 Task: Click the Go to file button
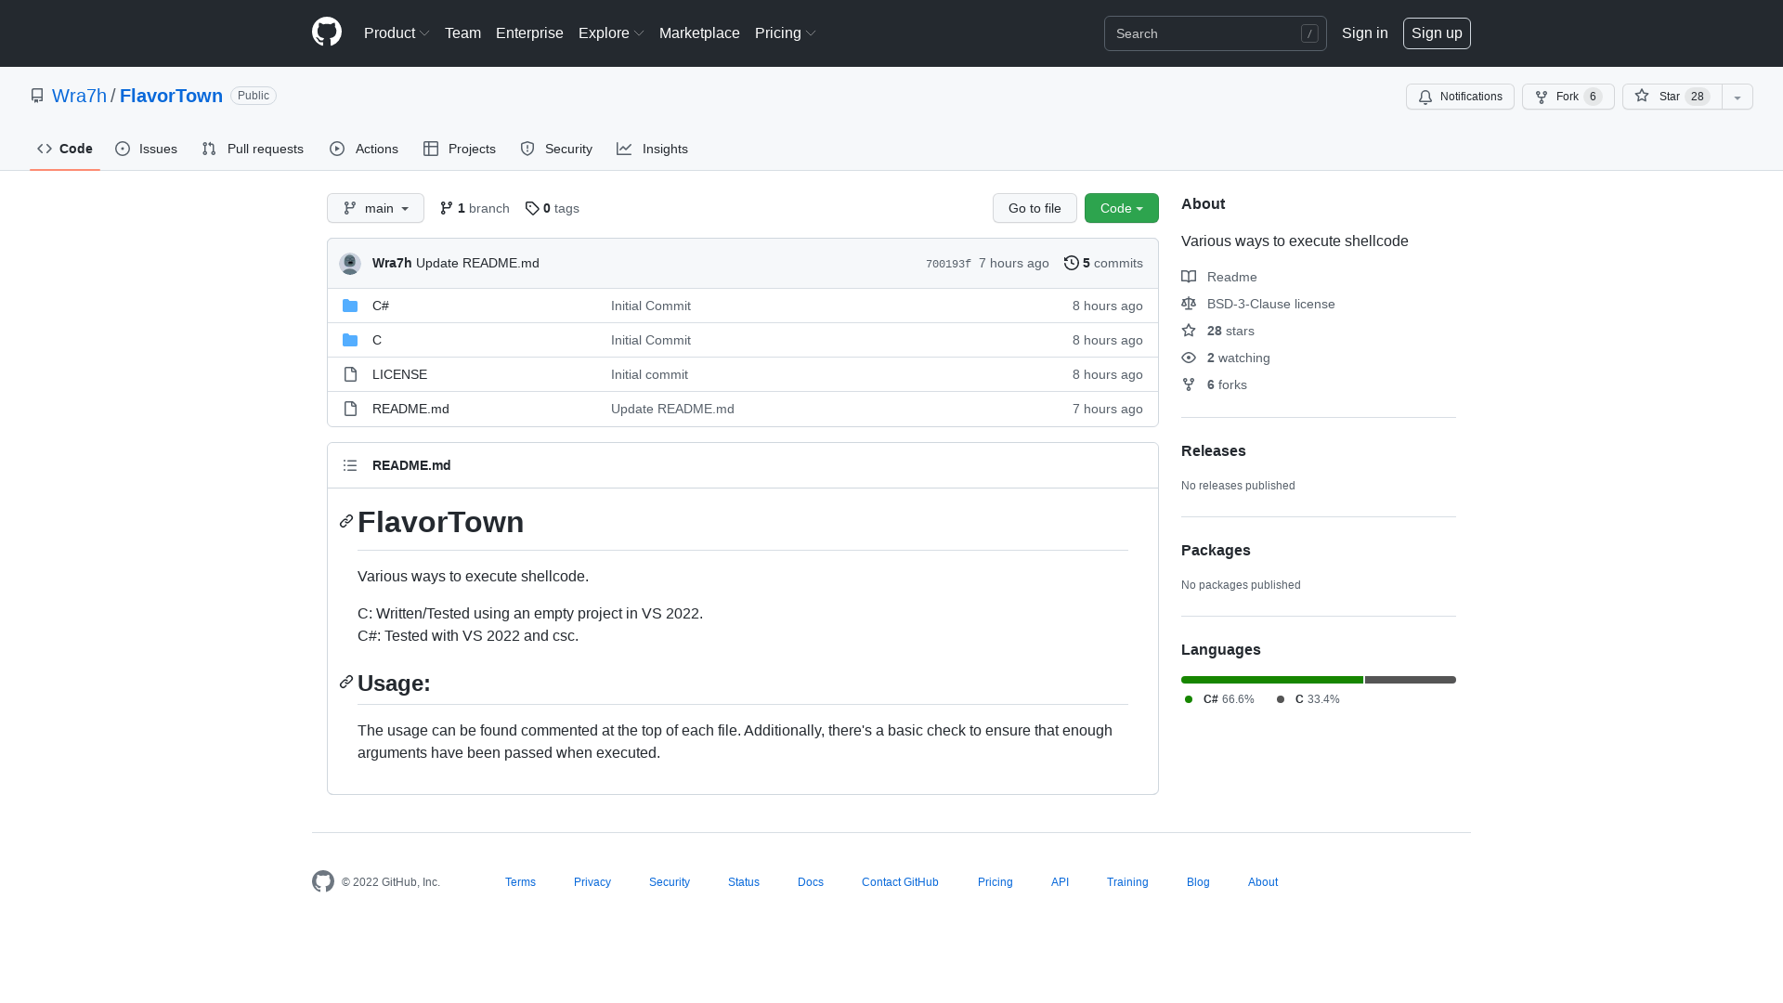[x=1035, y=208]
